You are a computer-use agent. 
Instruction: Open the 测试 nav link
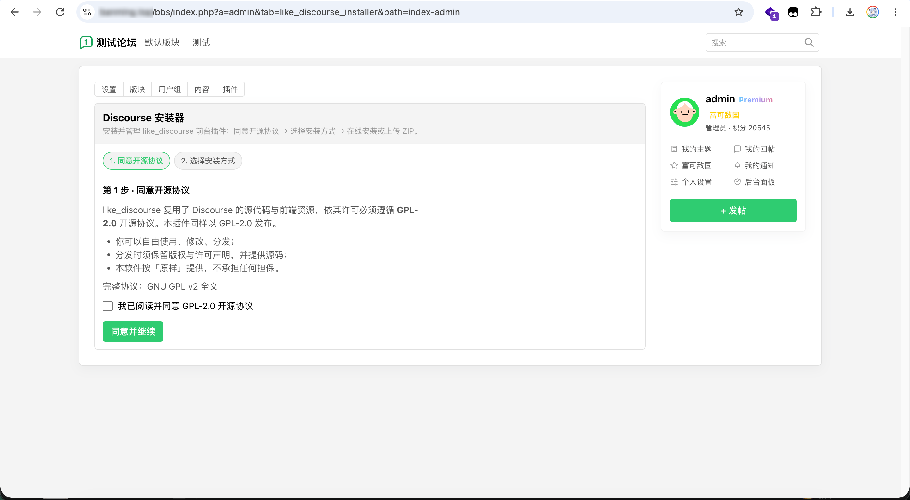point(201,42)
